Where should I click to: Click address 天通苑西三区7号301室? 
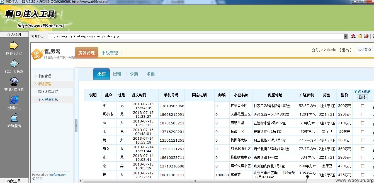271,114
